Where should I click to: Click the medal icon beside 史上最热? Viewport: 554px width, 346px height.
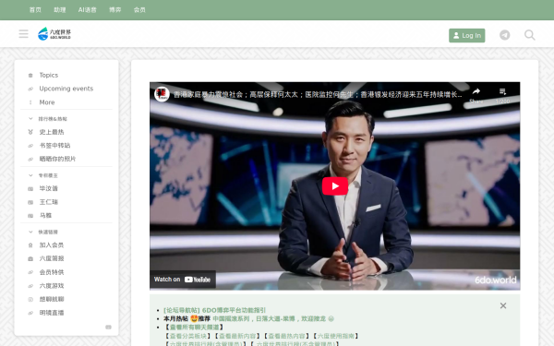(x=30, y=132)
